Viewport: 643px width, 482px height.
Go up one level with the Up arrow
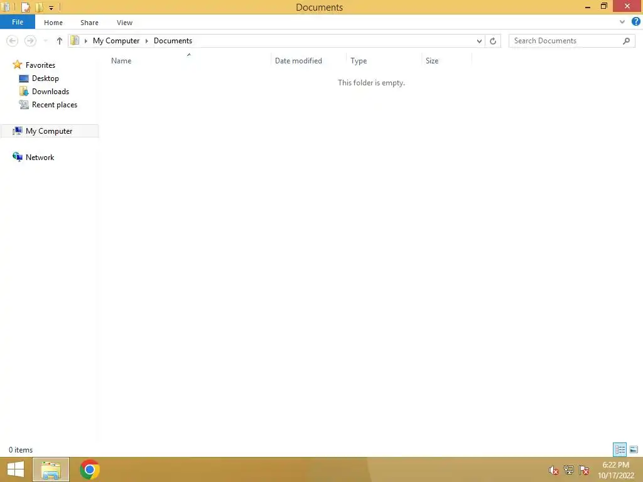tap(60, 41)
